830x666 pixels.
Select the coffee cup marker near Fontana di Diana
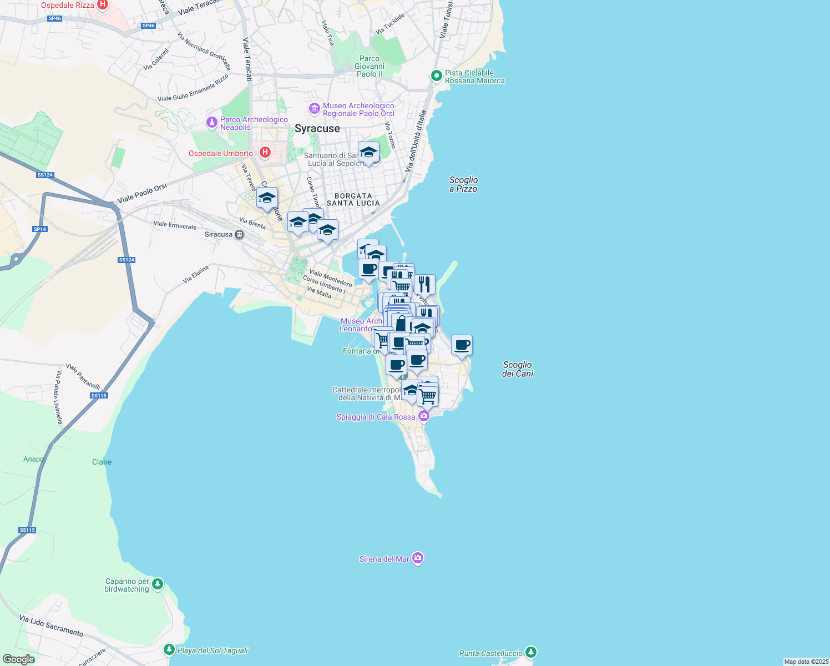[x=396, y=365]
